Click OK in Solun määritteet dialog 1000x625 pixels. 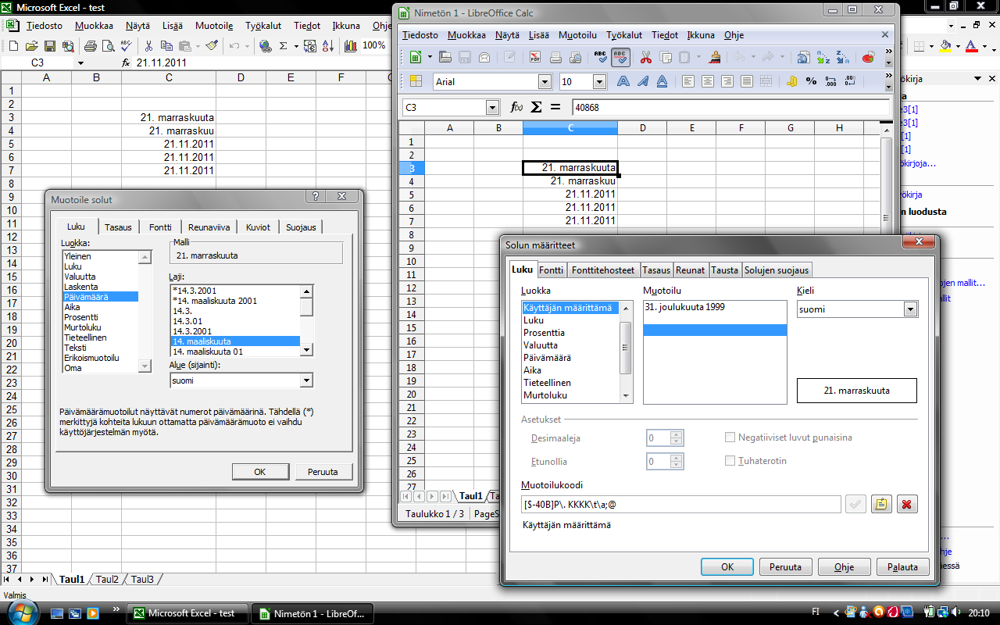(727, 567)
